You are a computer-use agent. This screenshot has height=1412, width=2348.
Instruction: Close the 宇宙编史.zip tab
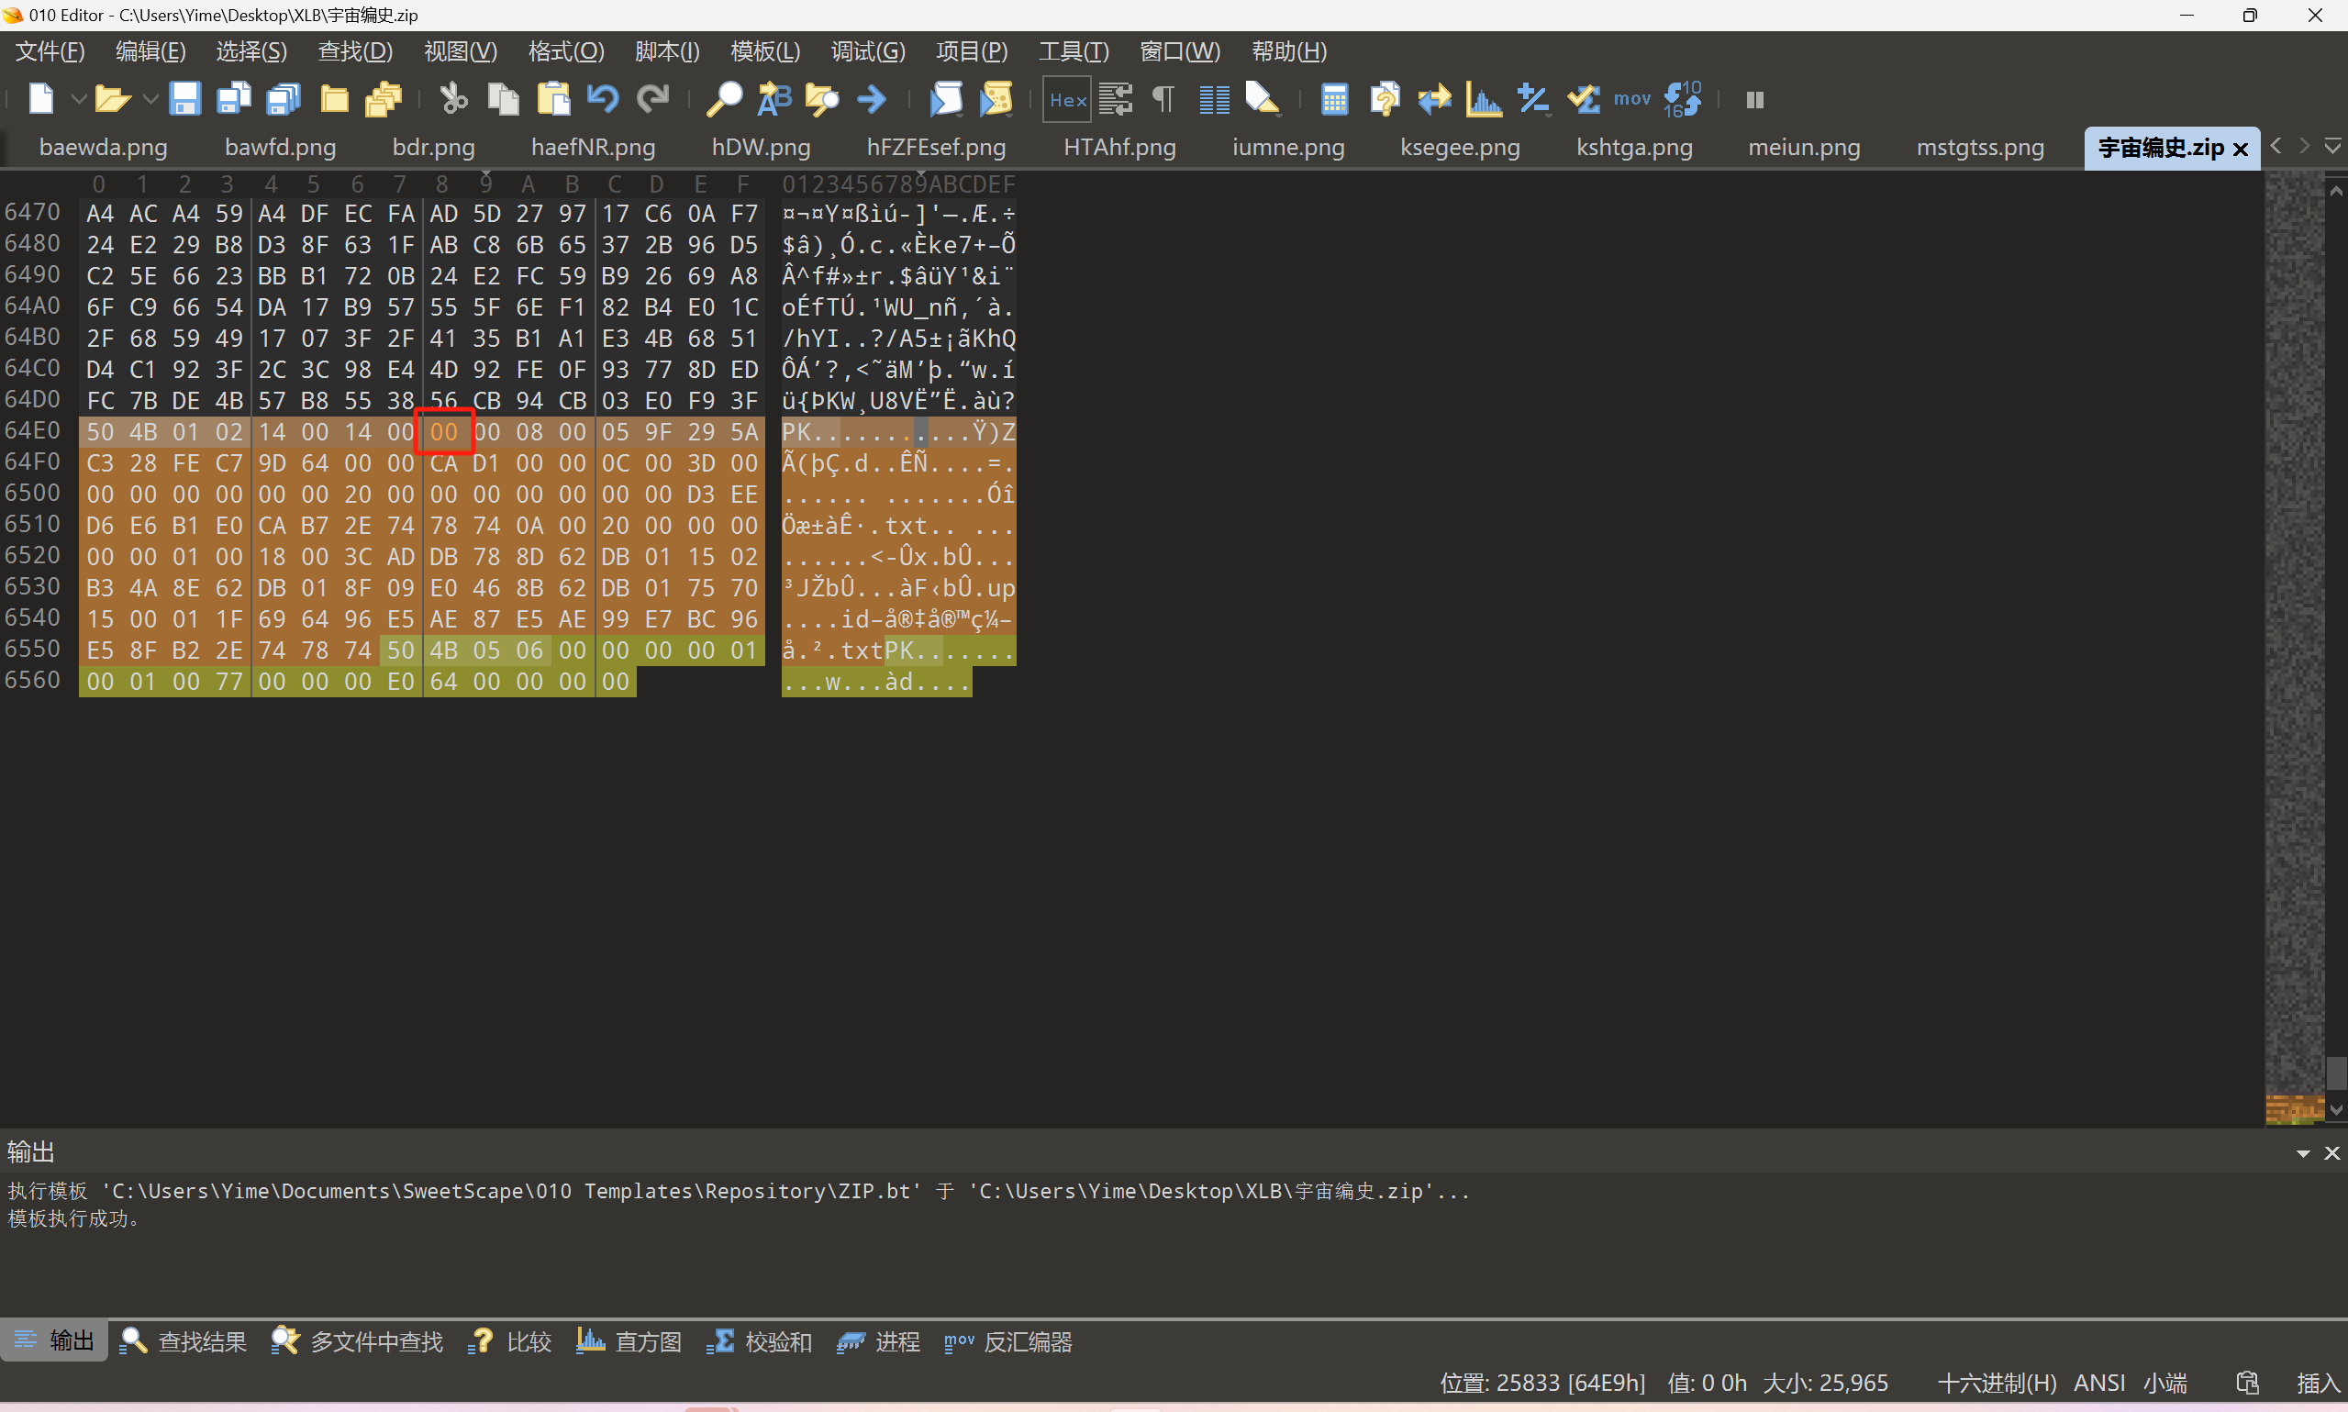[x=2241, y=150]
